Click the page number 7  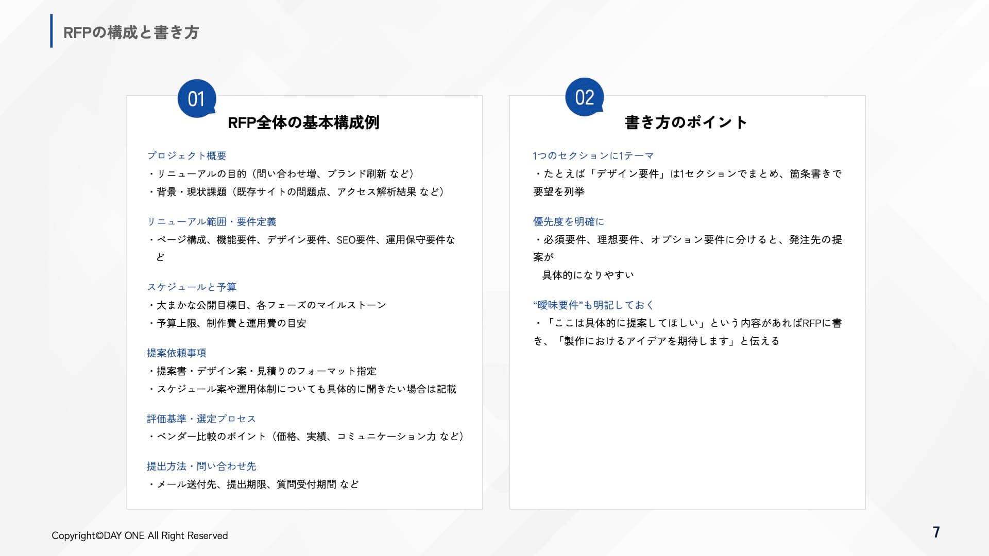(936, 532)
